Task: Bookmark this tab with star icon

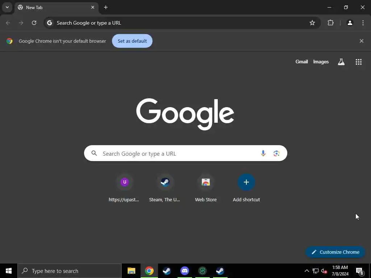Action: (x=312, y=23)
